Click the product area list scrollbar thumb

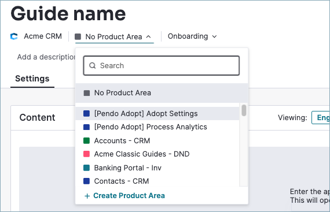click(244, 110)
